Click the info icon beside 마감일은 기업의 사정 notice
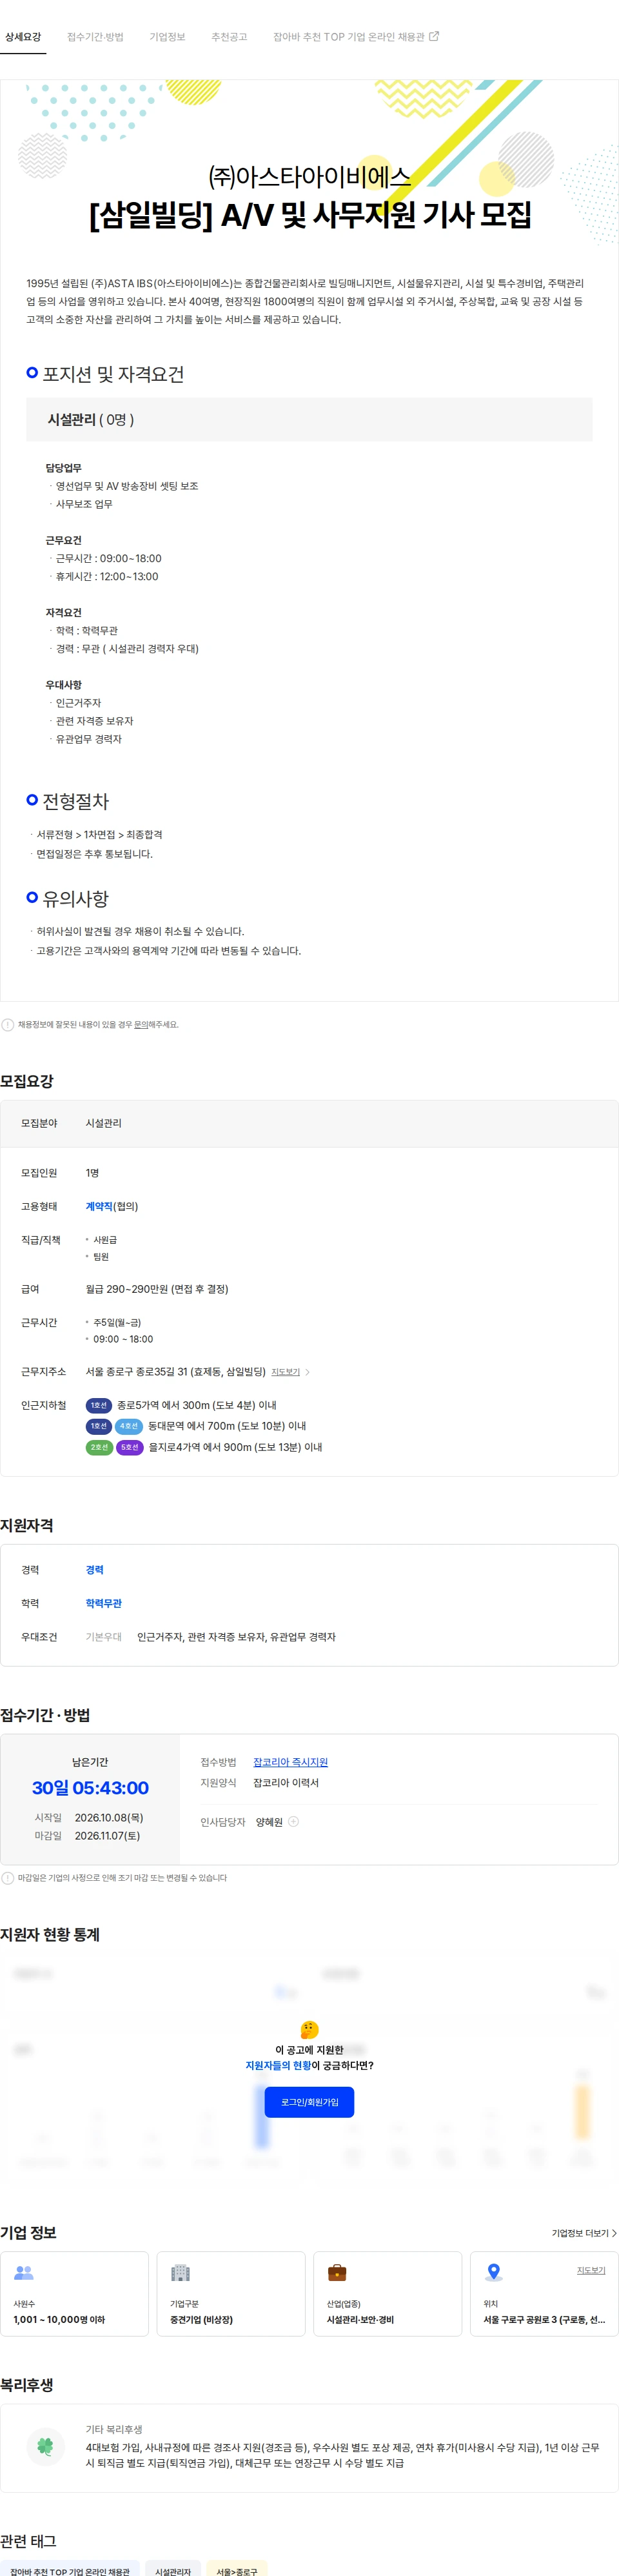Screen dimensions: 619x2576 tap(8, 1878)
